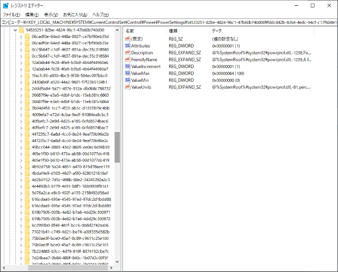
Task: Click the (既定) default value icon
Action: (127, 39)
